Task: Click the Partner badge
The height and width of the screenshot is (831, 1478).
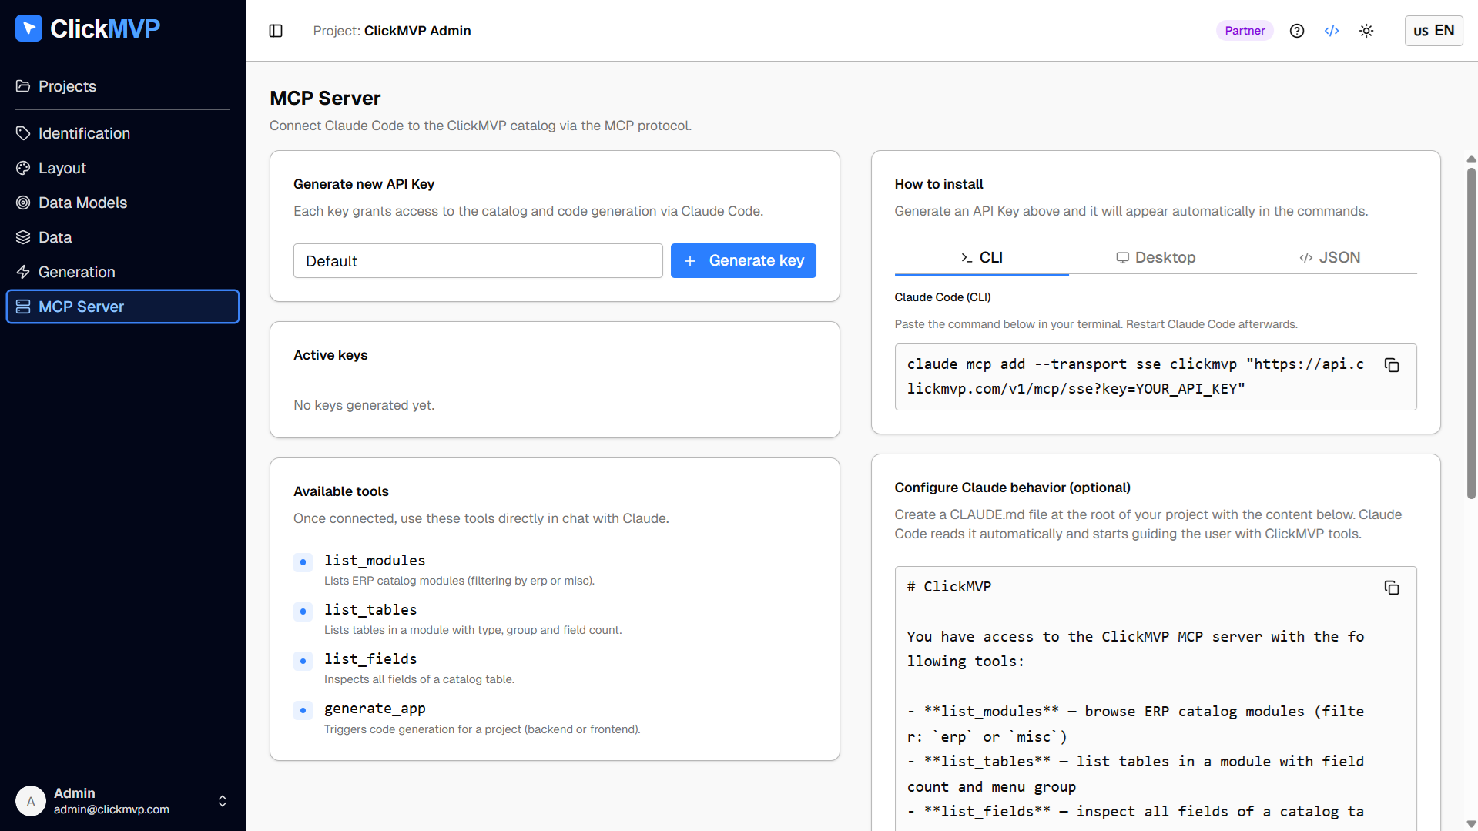Action: (1245, 31)
